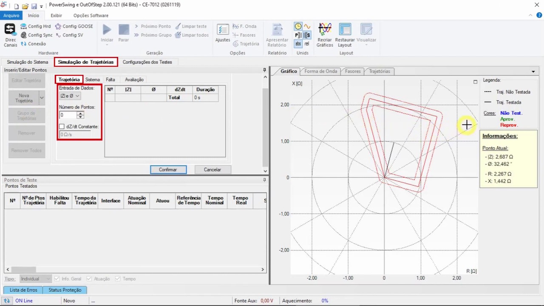
Task: Click the Visualizar layout icon
Action: click(366, 29)
